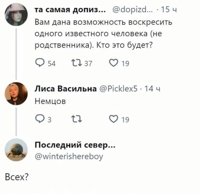Open the @winterishereboy handle
Viewport: 200px width, 194px height.
[x=69, y=156]
